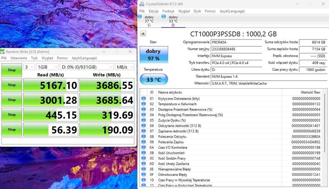Image resolution: width=329 pixels, height=189 pixels.
Task: Click Stop button in the 5167.10 row
Action: pyautogui.click(x=12, y=85)
